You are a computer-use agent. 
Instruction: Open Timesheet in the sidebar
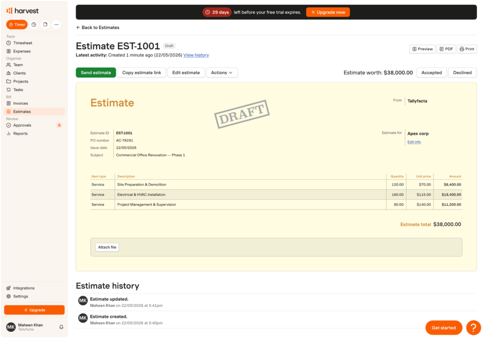(34, 43)
